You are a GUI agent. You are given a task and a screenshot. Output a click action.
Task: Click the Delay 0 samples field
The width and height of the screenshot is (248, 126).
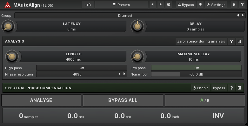(x=195, y=26)
